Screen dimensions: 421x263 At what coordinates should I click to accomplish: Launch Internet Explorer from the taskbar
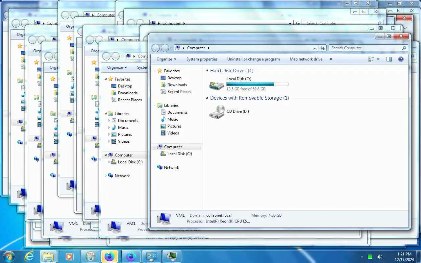[29, 256]
